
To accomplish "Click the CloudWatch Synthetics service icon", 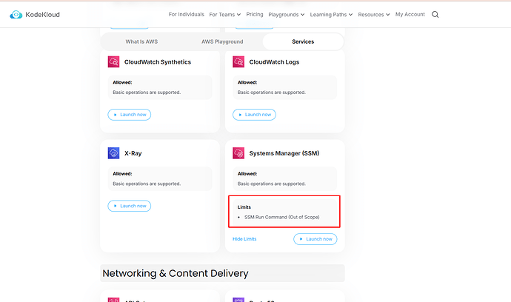I will pyautogui.click(x=114, y=62).
